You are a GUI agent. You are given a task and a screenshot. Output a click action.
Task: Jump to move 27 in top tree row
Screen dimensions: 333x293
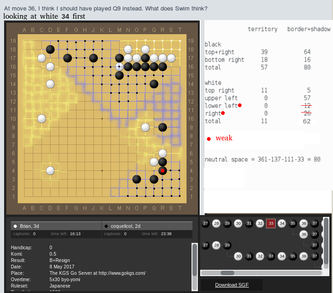[x=205, y=223]
